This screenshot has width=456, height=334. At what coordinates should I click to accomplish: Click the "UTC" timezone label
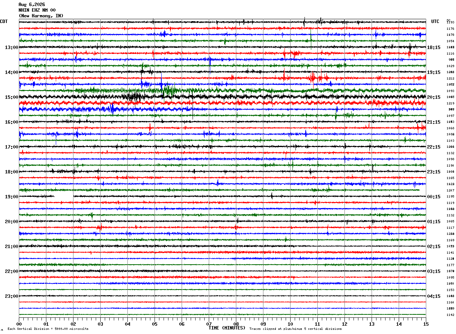coord(435,21)
